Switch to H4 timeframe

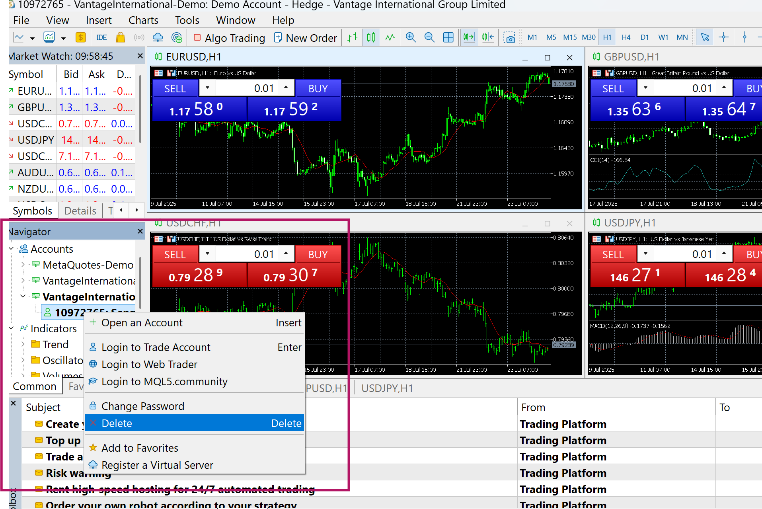coord(626,37)
